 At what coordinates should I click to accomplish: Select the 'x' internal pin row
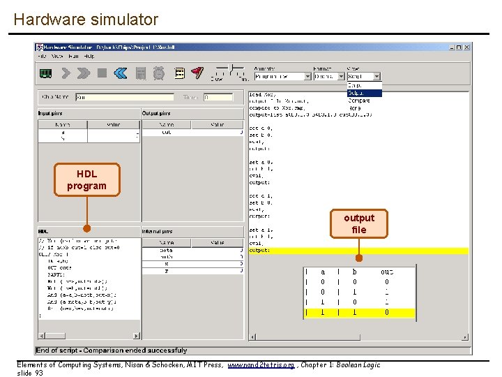192,264
